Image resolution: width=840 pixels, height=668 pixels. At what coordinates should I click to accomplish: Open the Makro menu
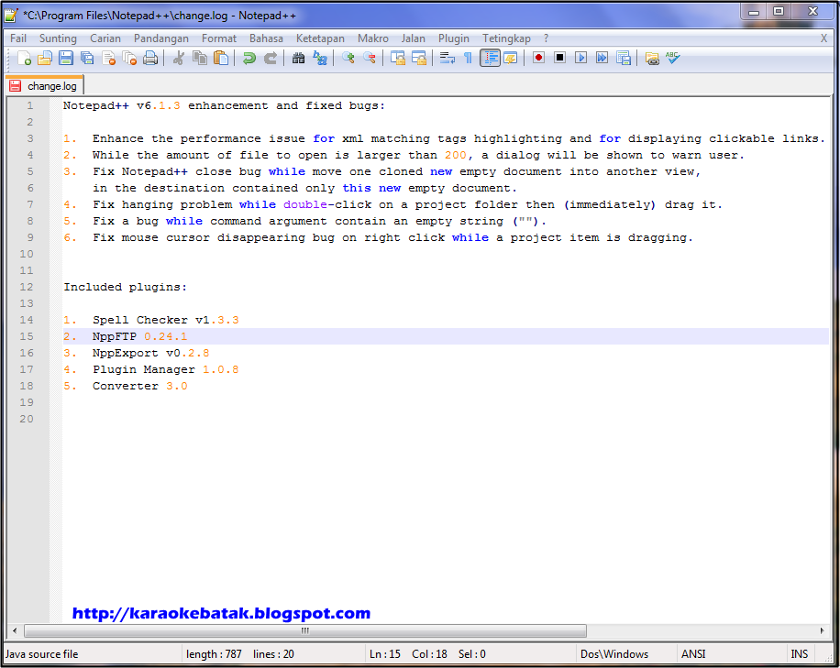click(373, 38)
